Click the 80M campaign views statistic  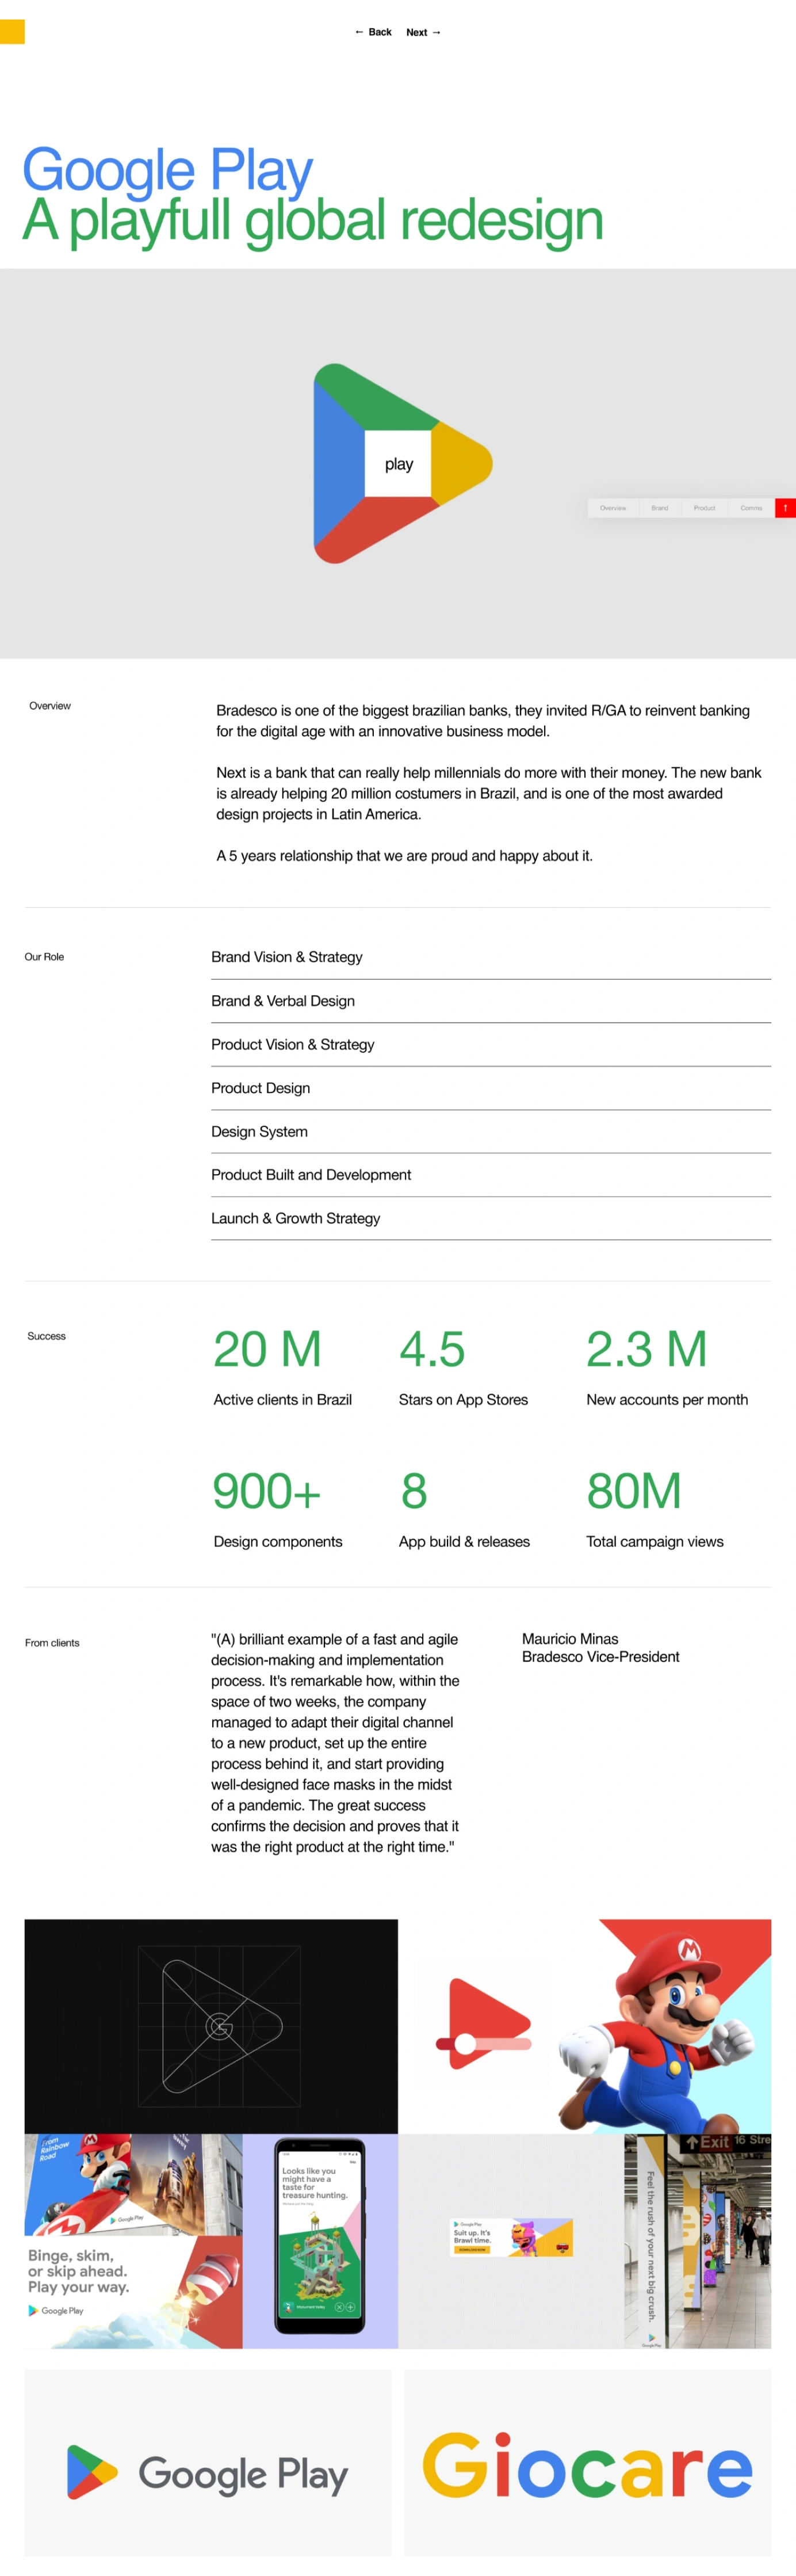point(634,1491)
